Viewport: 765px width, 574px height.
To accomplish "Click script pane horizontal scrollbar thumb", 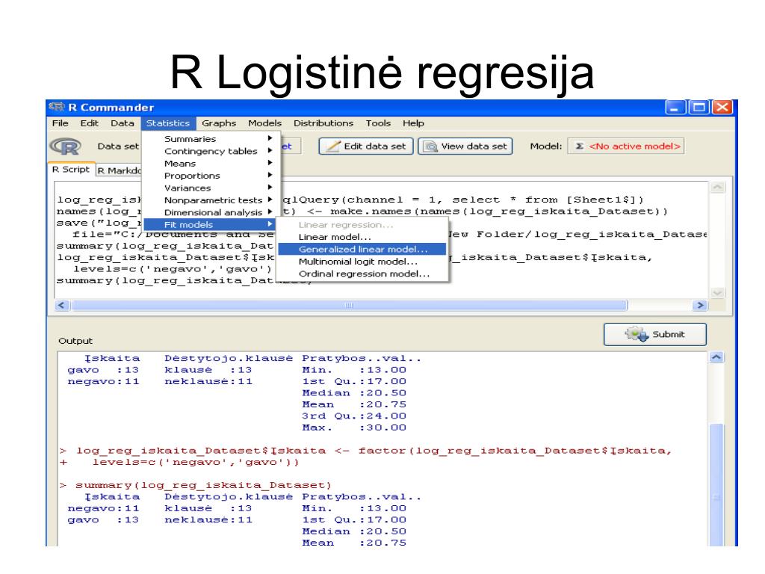I will click(350, 306).
